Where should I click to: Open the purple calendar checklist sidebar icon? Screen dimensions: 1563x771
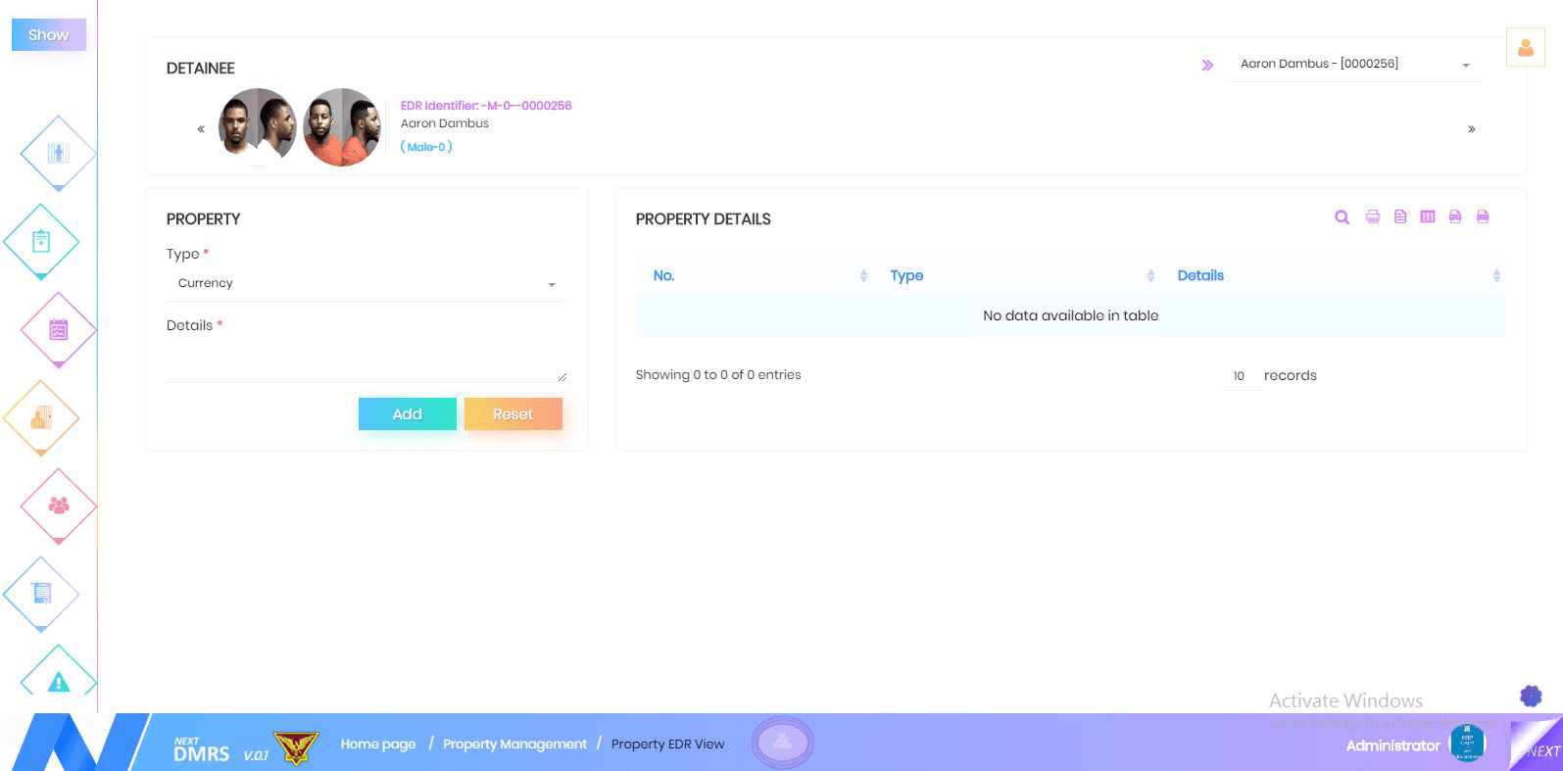coord(58,330)
